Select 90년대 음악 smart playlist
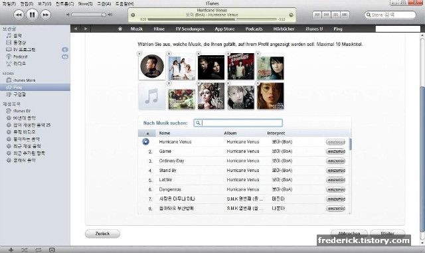This screenshot has width=425, height=253. click(24, 118)
